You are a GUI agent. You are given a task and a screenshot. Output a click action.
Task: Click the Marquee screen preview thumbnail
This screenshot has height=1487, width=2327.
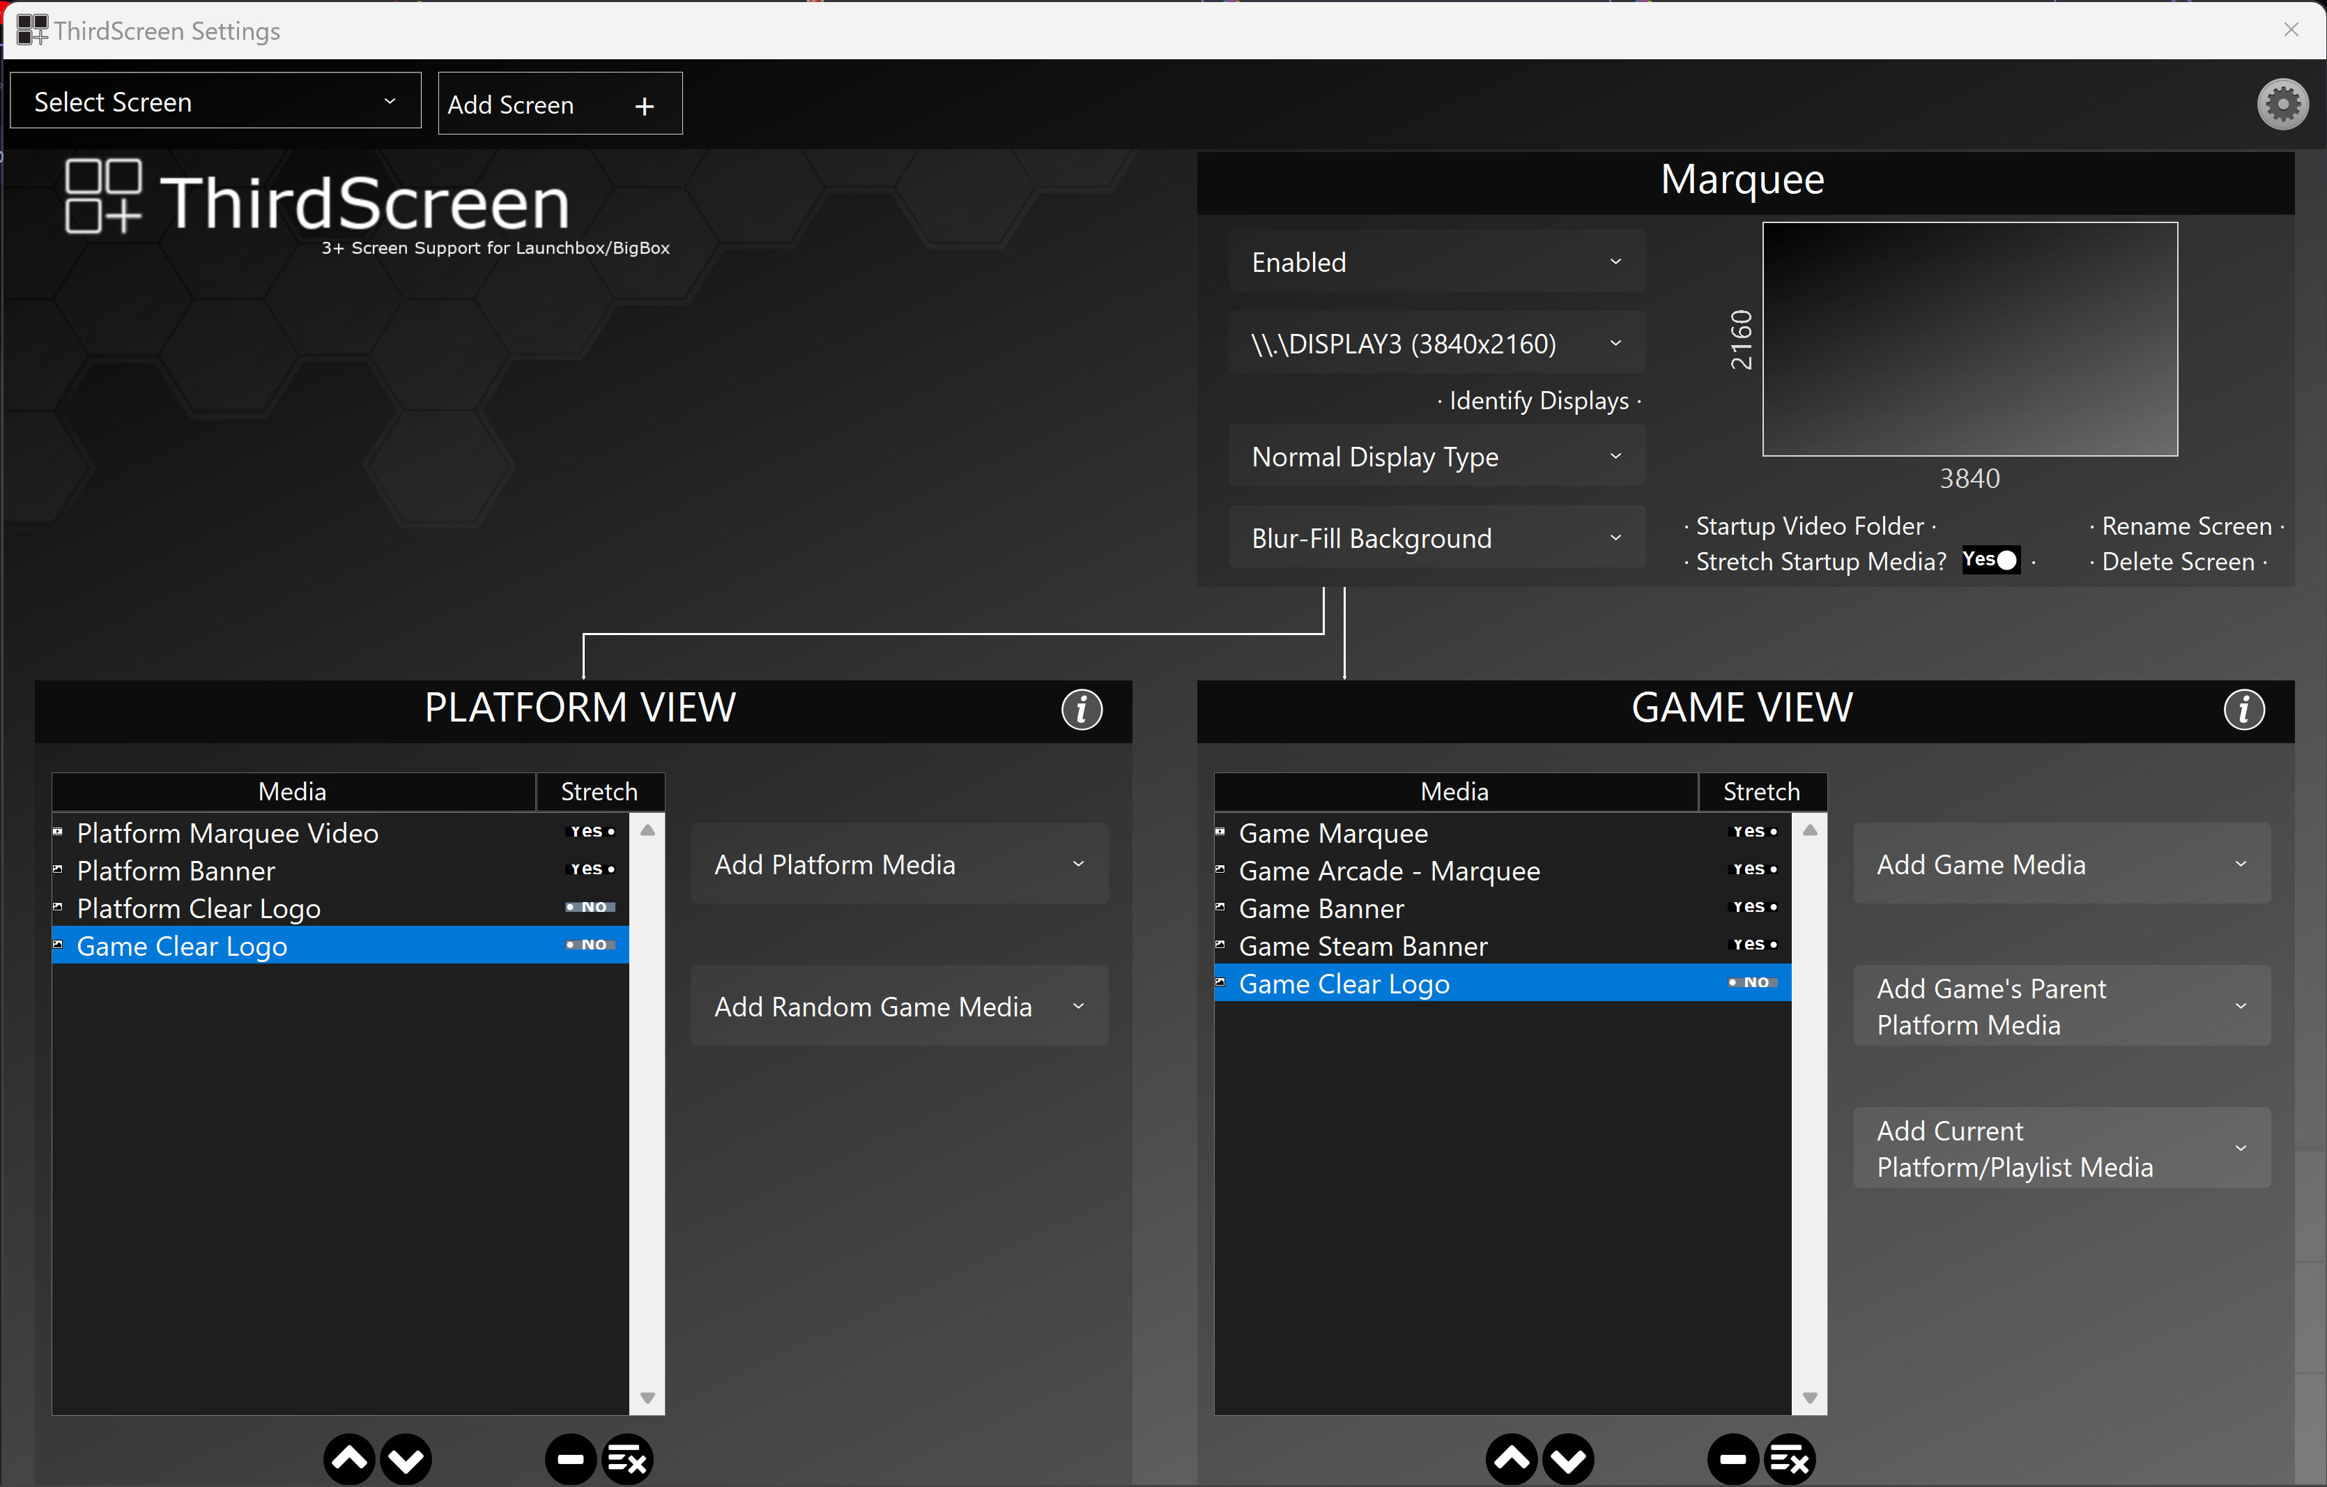click(x=1969, y=340)
